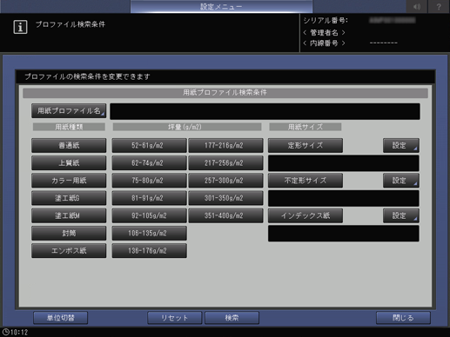Image resolution: width=450 pixels, height=337 pixels.
Task: Click the speaker volume icon
Action: point(416,6)
